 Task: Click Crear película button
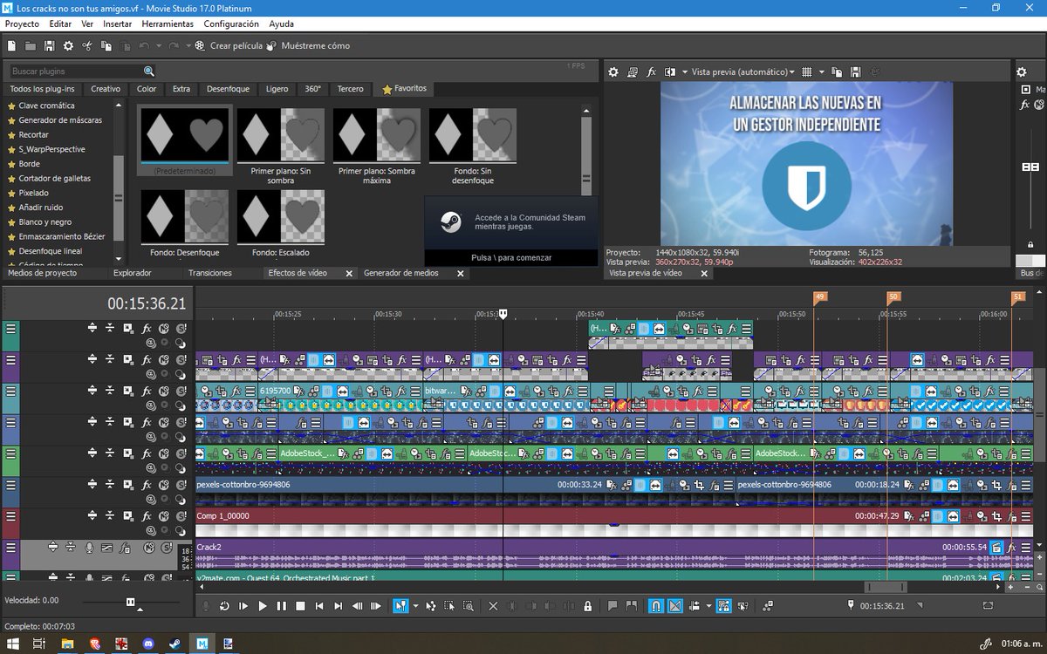[229, 45]
